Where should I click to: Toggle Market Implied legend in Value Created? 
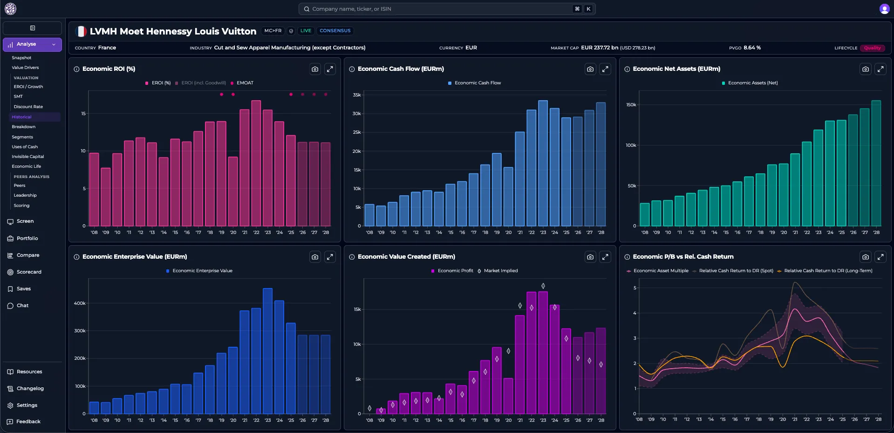click(x=498, y=271)
